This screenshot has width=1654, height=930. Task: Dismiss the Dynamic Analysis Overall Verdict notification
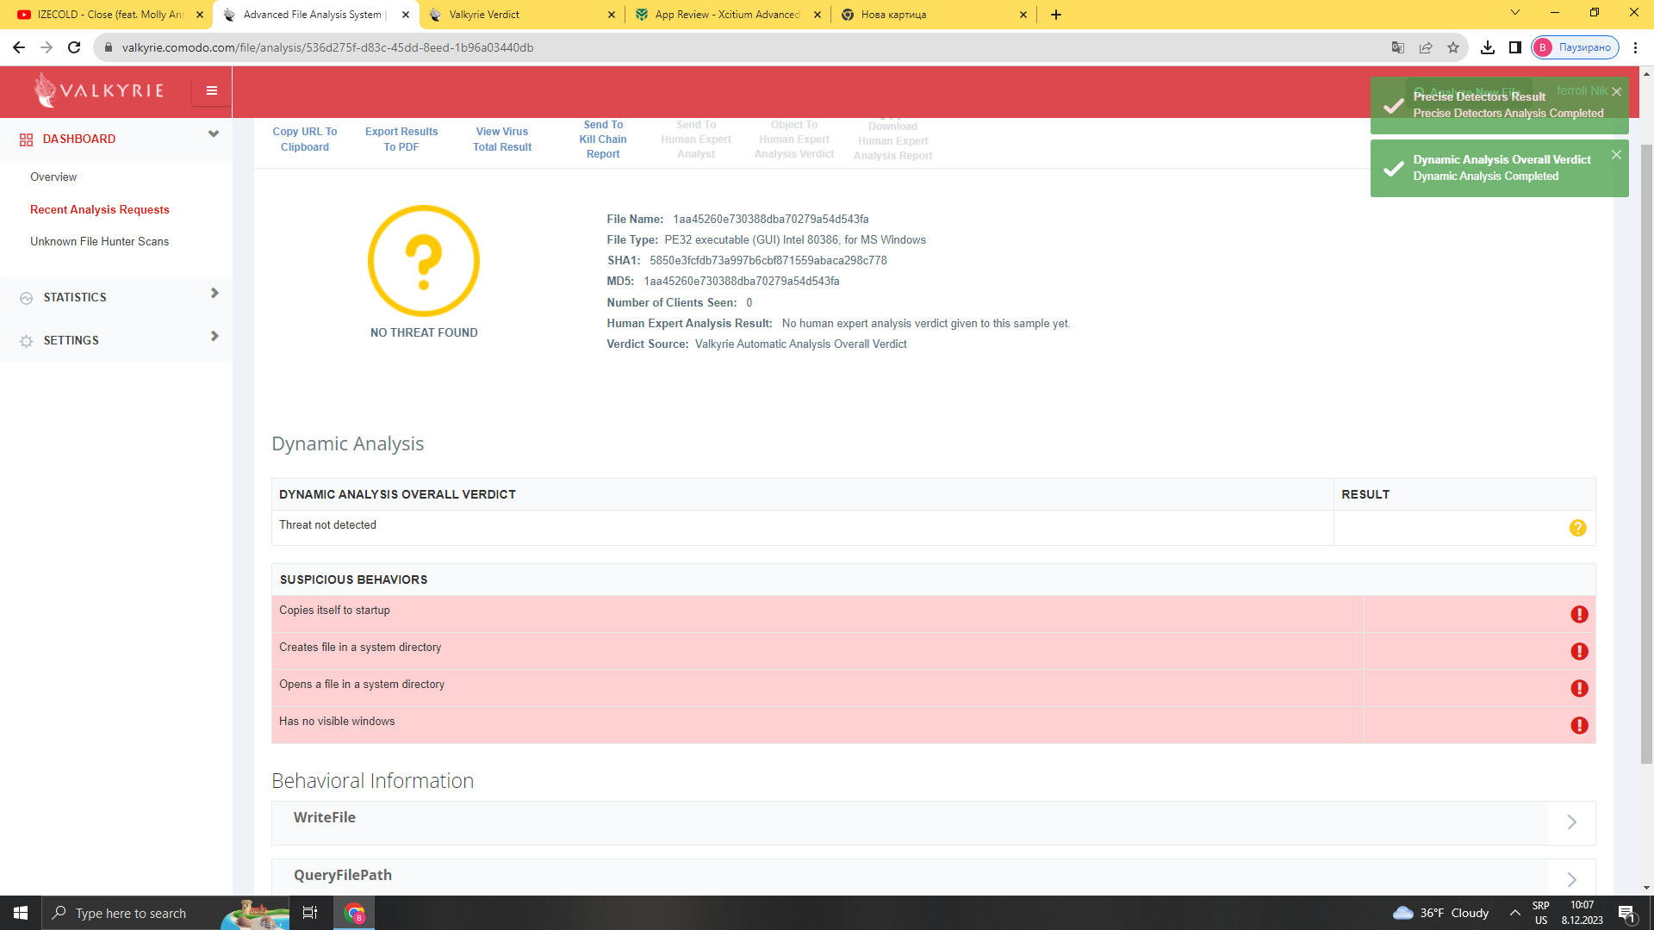1616,155
